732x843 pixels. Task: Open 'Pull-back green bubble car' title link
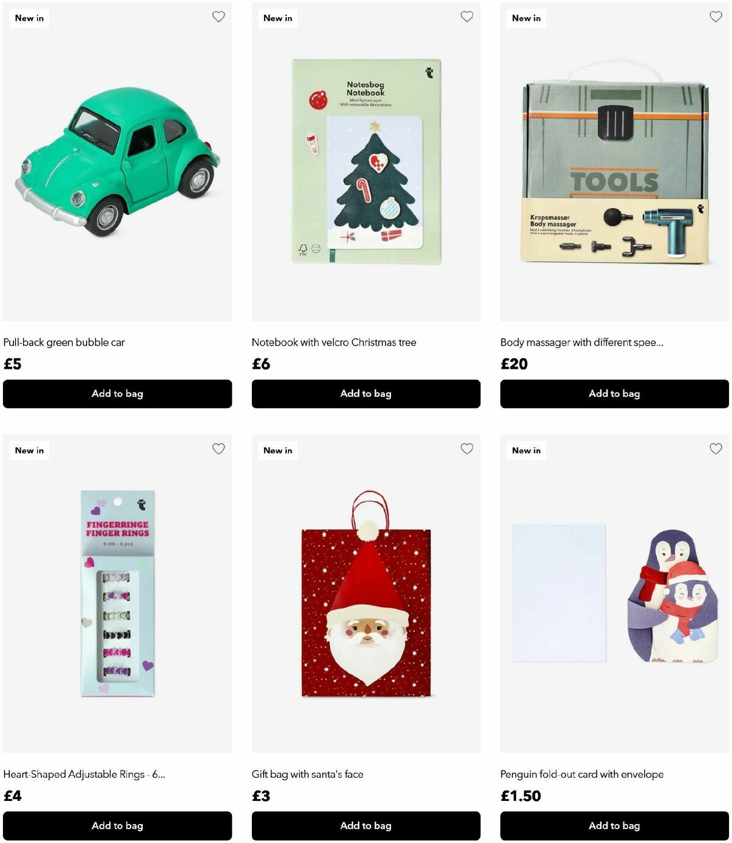pyautogui.click(x=64, y=342)
